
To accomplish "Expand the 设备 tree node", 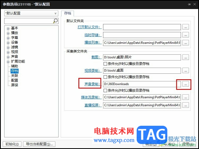I will click(x=8, y=43).
